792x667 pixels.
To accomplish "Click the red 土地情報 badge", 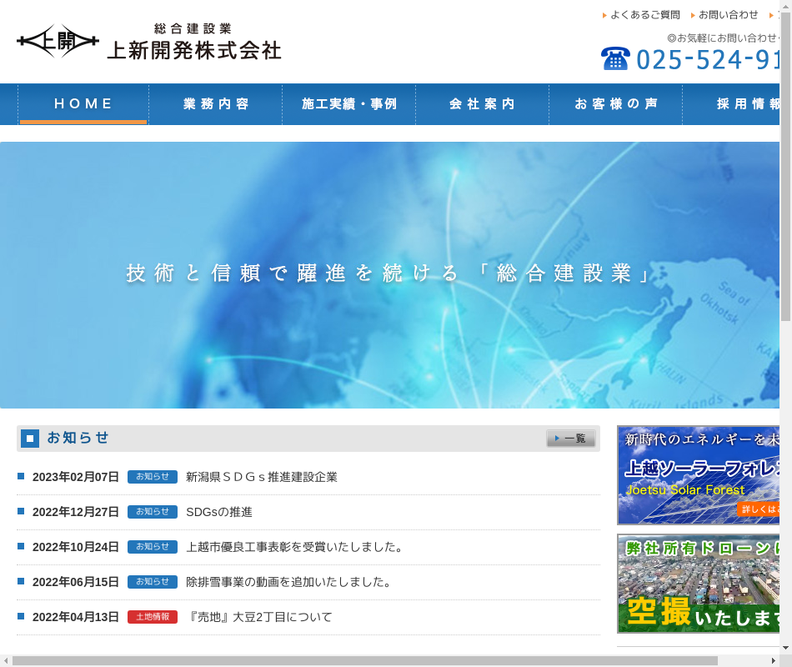I will (152, 617).
